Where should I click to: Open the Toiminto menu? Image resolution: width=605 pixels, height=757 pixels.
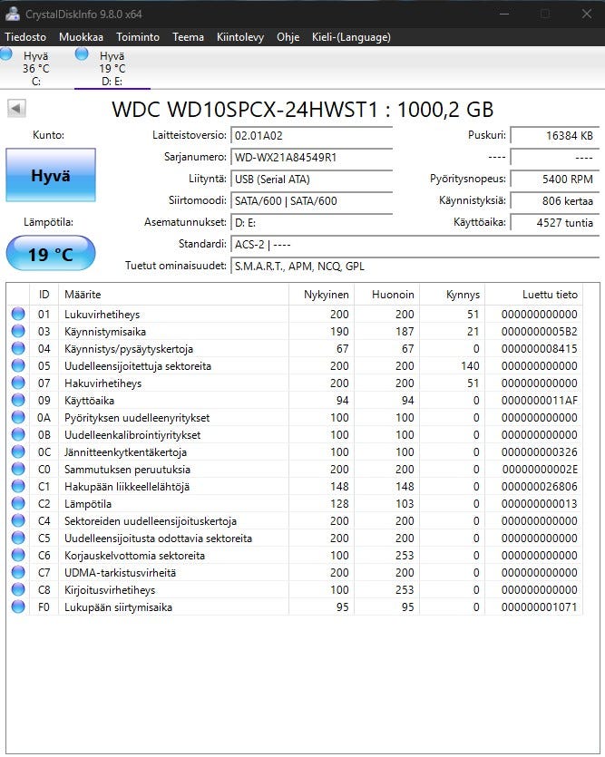click(x=138, y=37)
